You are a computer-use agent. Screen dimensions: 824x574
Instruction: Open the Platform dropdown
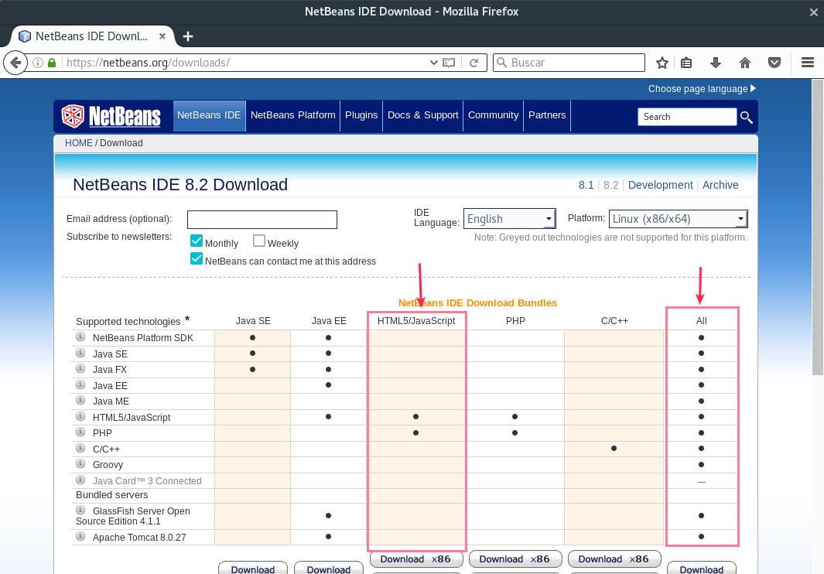pyautogui.click(x=678, y=219)
